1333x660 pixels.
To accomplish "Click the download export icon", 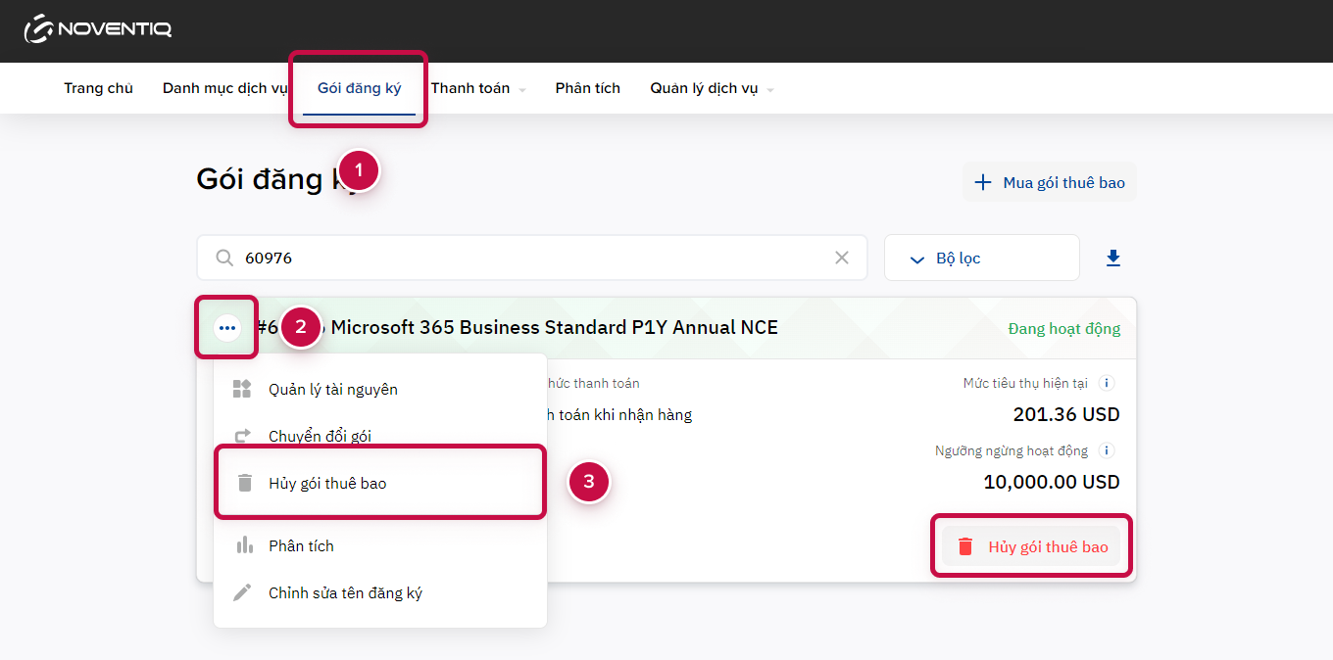I will pos(1112,259).
